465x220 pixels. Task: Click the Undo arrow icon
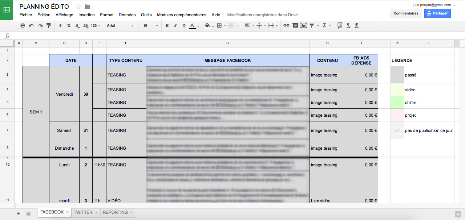(32, 26)
